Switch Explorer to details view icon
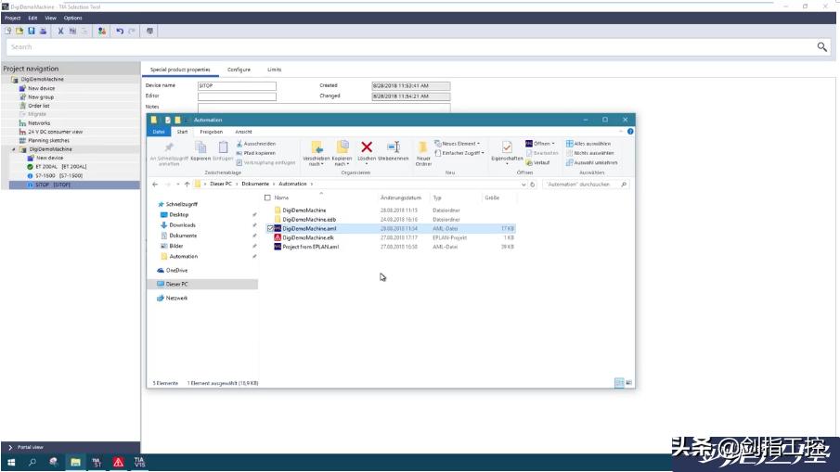The image size is (840, 472). click(619, 383)
